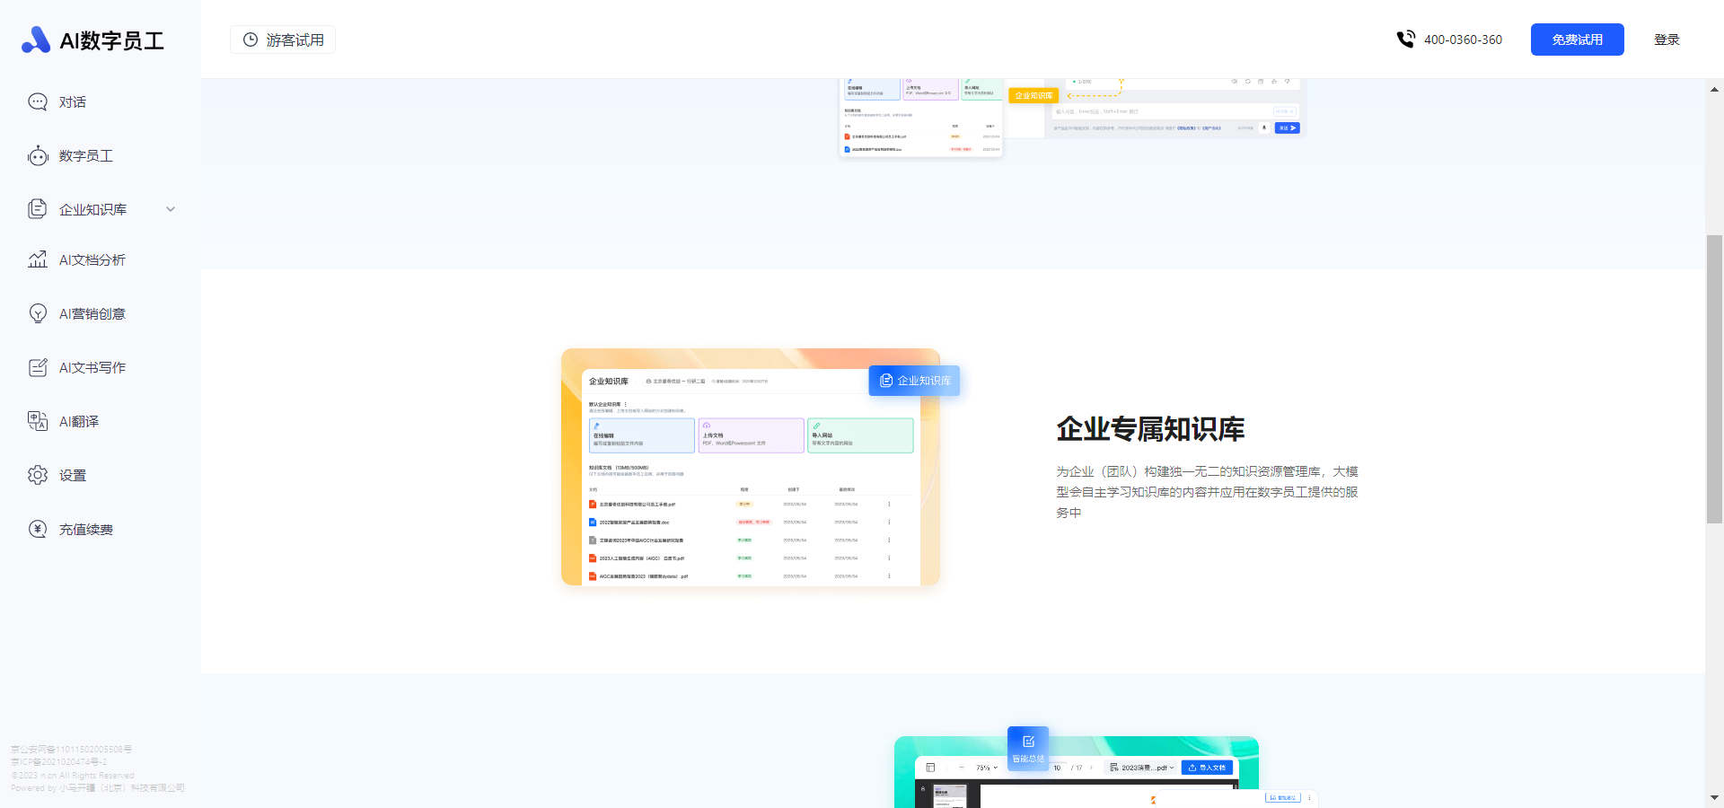Select the 数字员工 robot icon

click(x=38, y=156)
